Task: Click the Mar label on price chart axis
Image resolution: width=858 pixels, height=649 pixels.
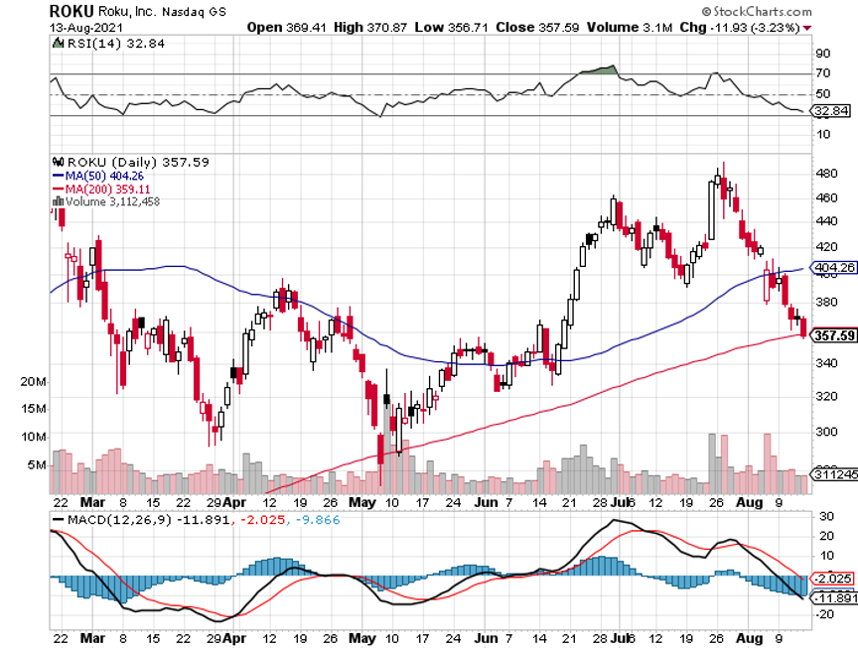Action: (x=92, y=502)
